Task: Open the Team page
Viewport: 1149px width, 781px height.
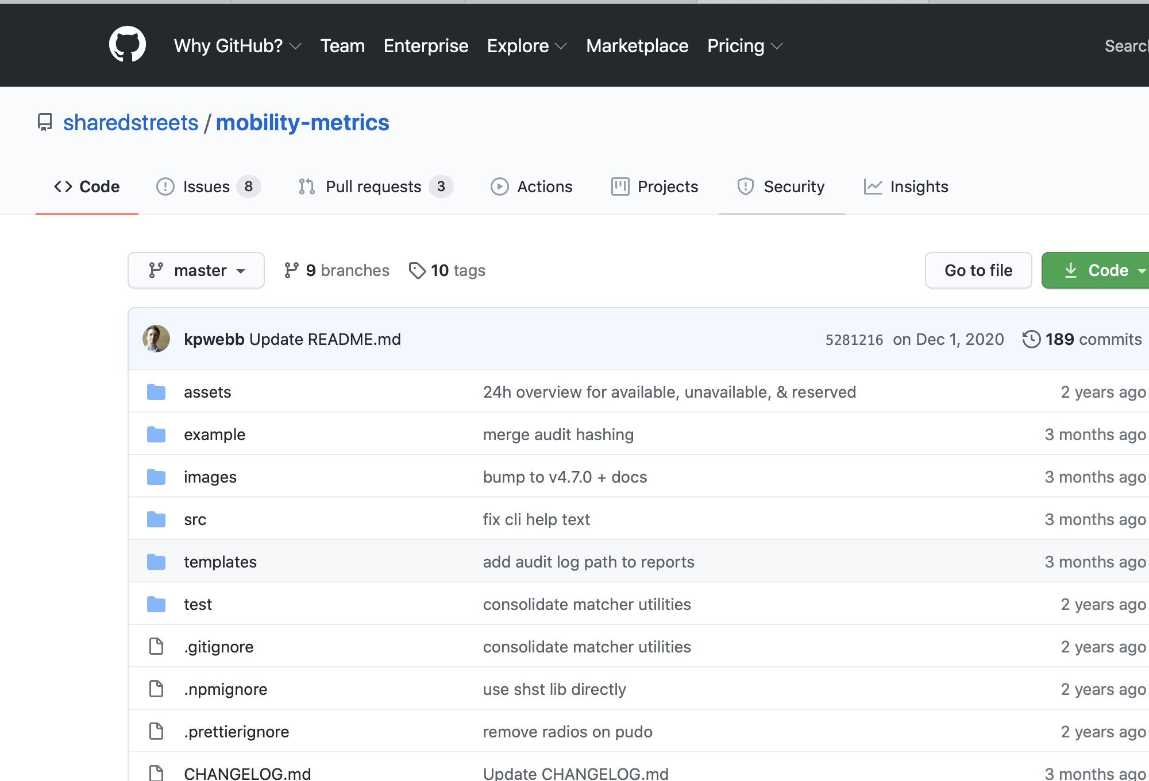Action: pyautogui.click(x=342, y=46)
